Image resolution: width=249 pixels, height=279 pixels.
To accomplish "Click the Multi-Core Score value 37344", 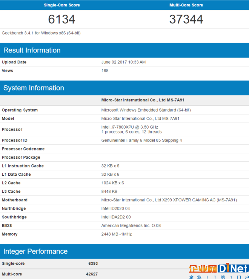I will pos(186,19).
